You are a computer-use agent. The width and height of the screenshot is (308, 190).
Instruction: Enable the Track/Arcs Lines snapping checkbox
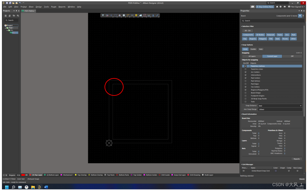[245, 69]
